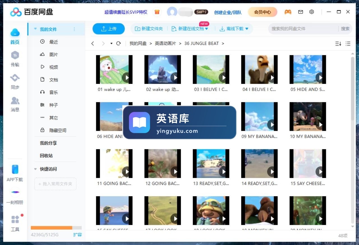Image resolution: width=359 pixels, height=245 pixels.
Task: Expand the chevron after 36 JUNGLE BEAT
Action: 223,43
